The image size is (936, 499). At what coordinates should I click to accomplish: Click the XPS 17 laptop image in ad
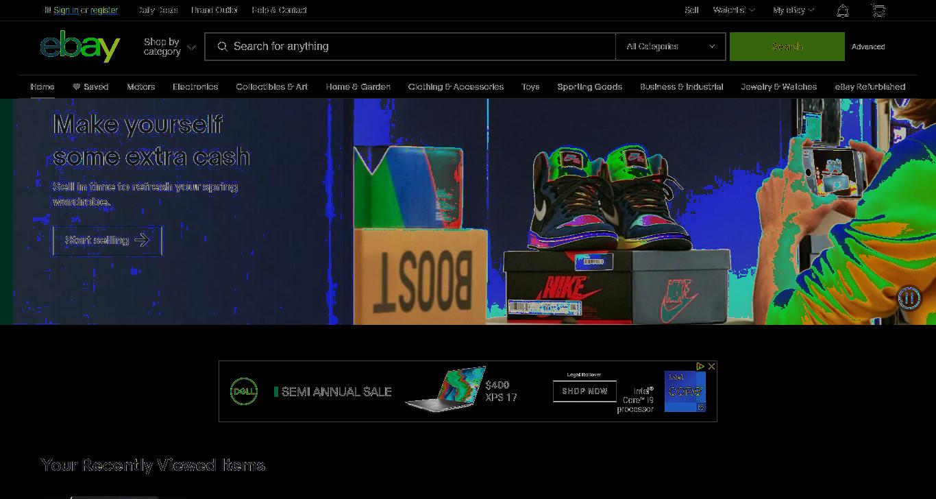(445, 389)
